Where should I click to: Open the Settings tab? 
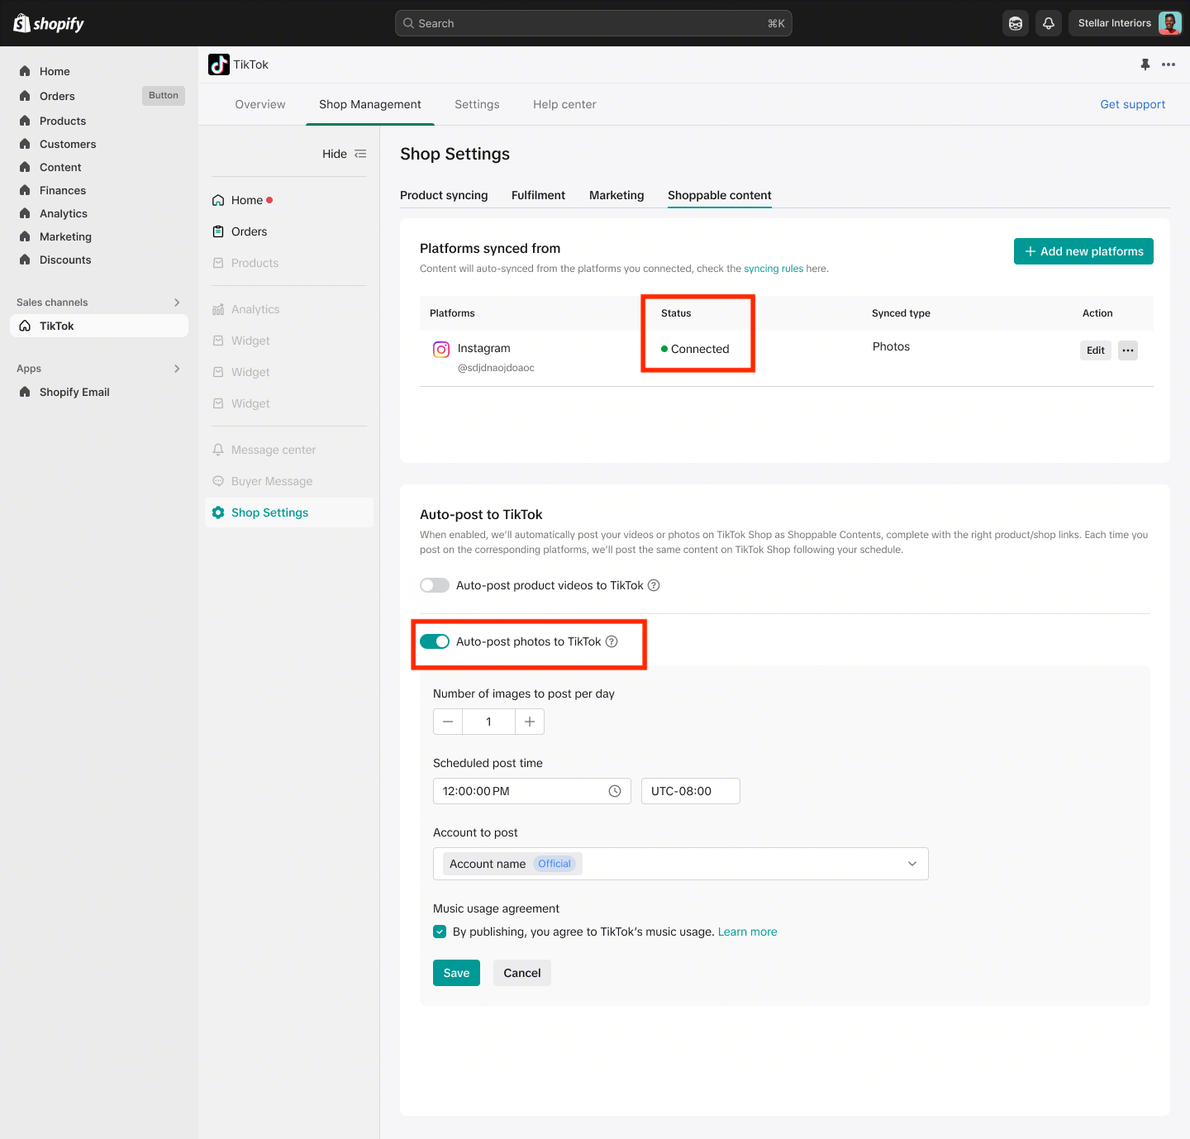click(477, 104)
